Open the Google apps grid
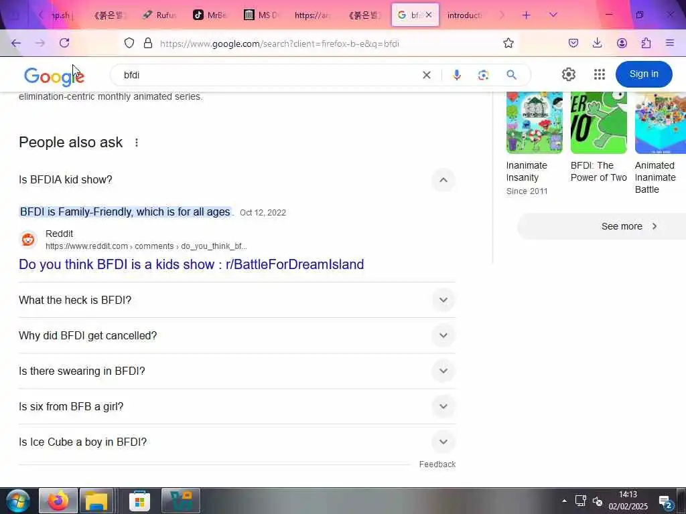This screenshot has height=514, width=686. point(600,74)
